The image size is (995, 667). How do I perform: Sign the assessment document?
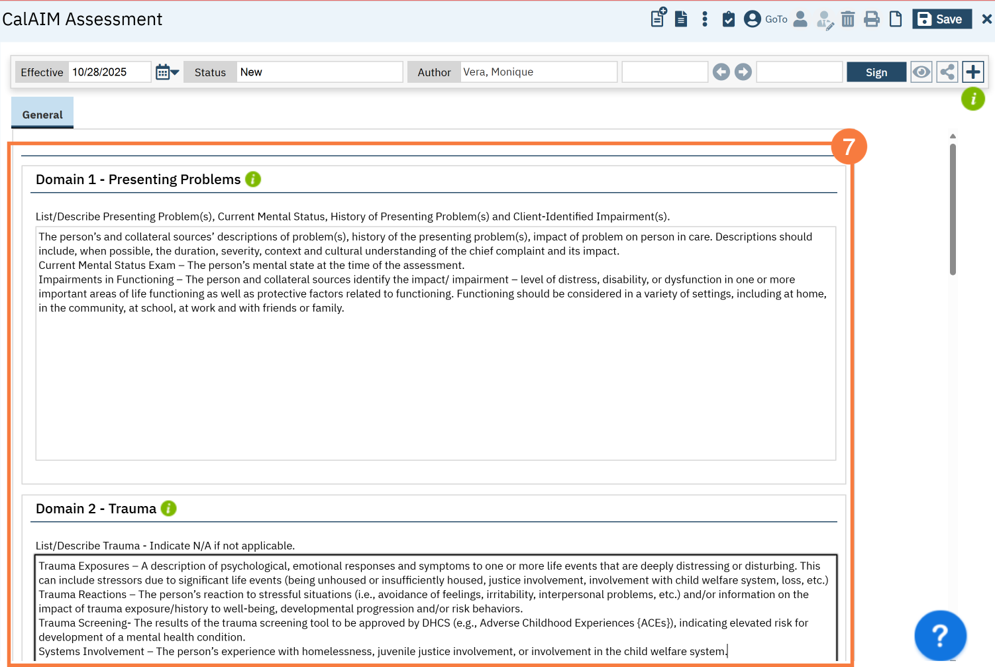(x=876, y=72)
